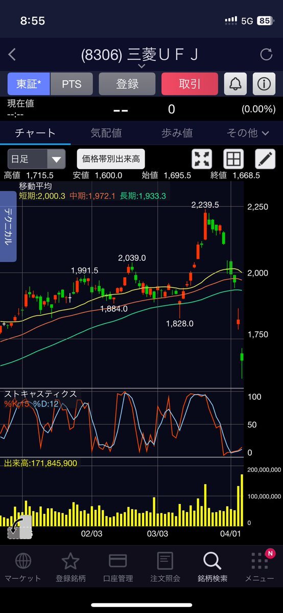Toggle 価格帯別出来高 display
Image resolution: width=283 pixels, height=613 pixels.
click(111, 159)
